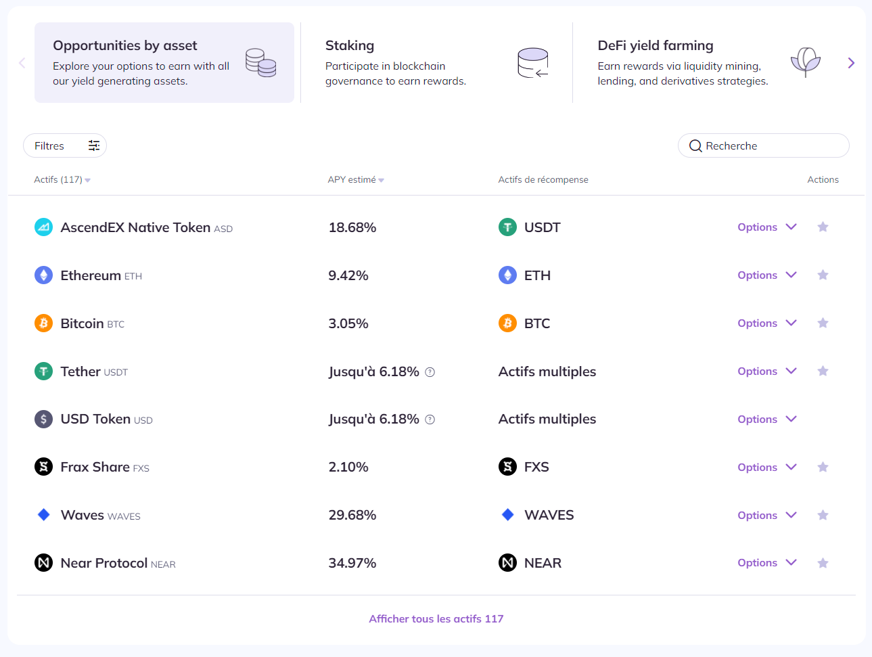
Task: Click the USD Token APY info icon
Action: 430,420
